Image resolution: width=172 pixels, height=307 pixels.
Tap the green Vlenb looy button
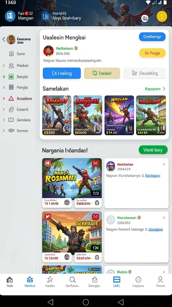click(153, 150)
